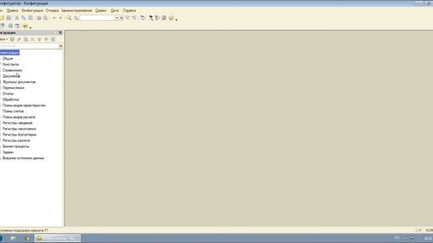Select the Бизнес-процессы tree node
Viewport: 433px width, 243px height.
point(16,146)
